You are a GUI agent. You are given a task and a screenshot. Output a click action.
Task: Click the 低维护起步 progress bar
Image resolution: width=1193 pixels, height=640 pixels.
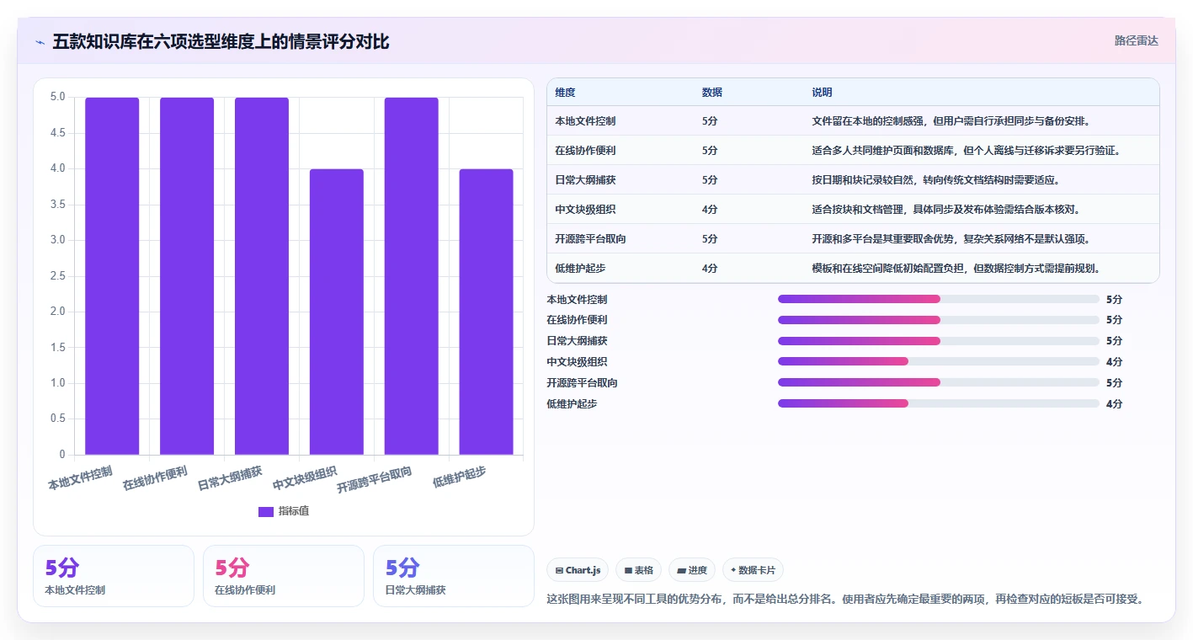[939, 403]
